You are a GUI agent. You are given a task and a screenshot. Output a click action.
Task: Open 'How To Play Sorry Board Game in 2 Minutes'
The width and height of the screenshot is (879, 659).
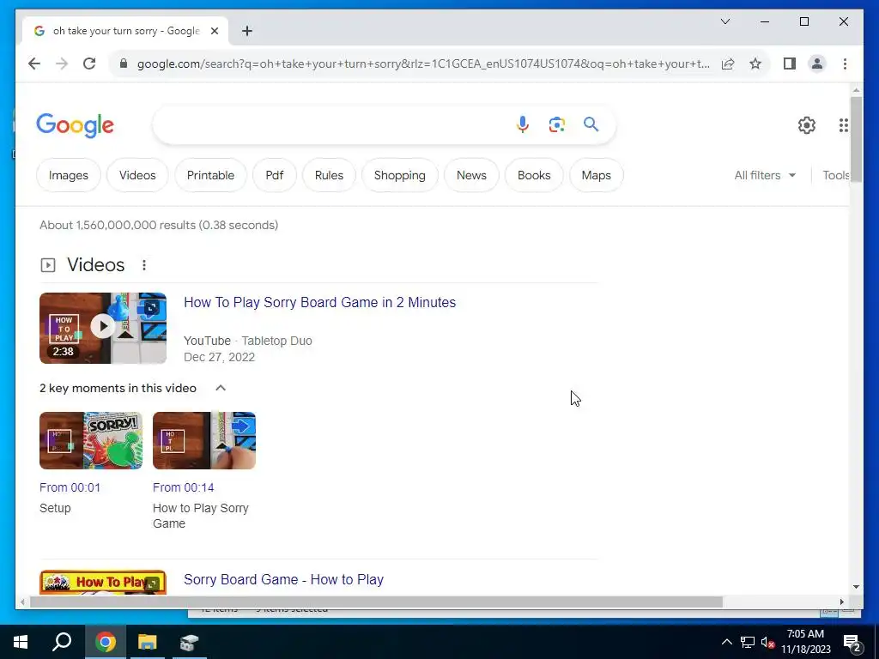319,303
